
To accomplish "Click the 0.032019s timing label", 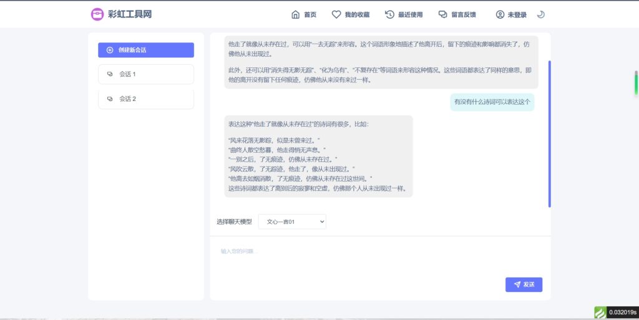I will pyautogui.click(x=623, y=313).
